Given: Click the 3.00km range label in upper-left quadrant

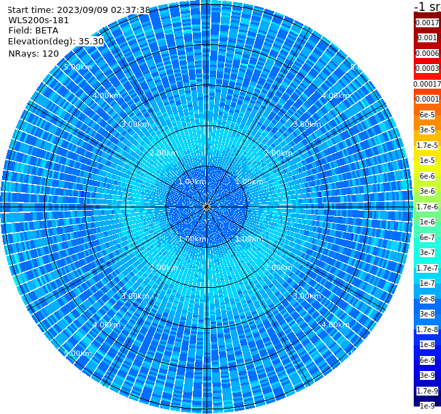Looking at the screenshot, I should coord(135,124).
